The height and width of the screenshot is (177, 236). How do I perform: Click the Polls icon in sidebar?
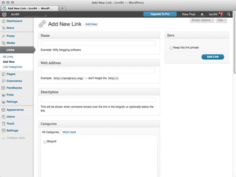[x=4, y=95]
